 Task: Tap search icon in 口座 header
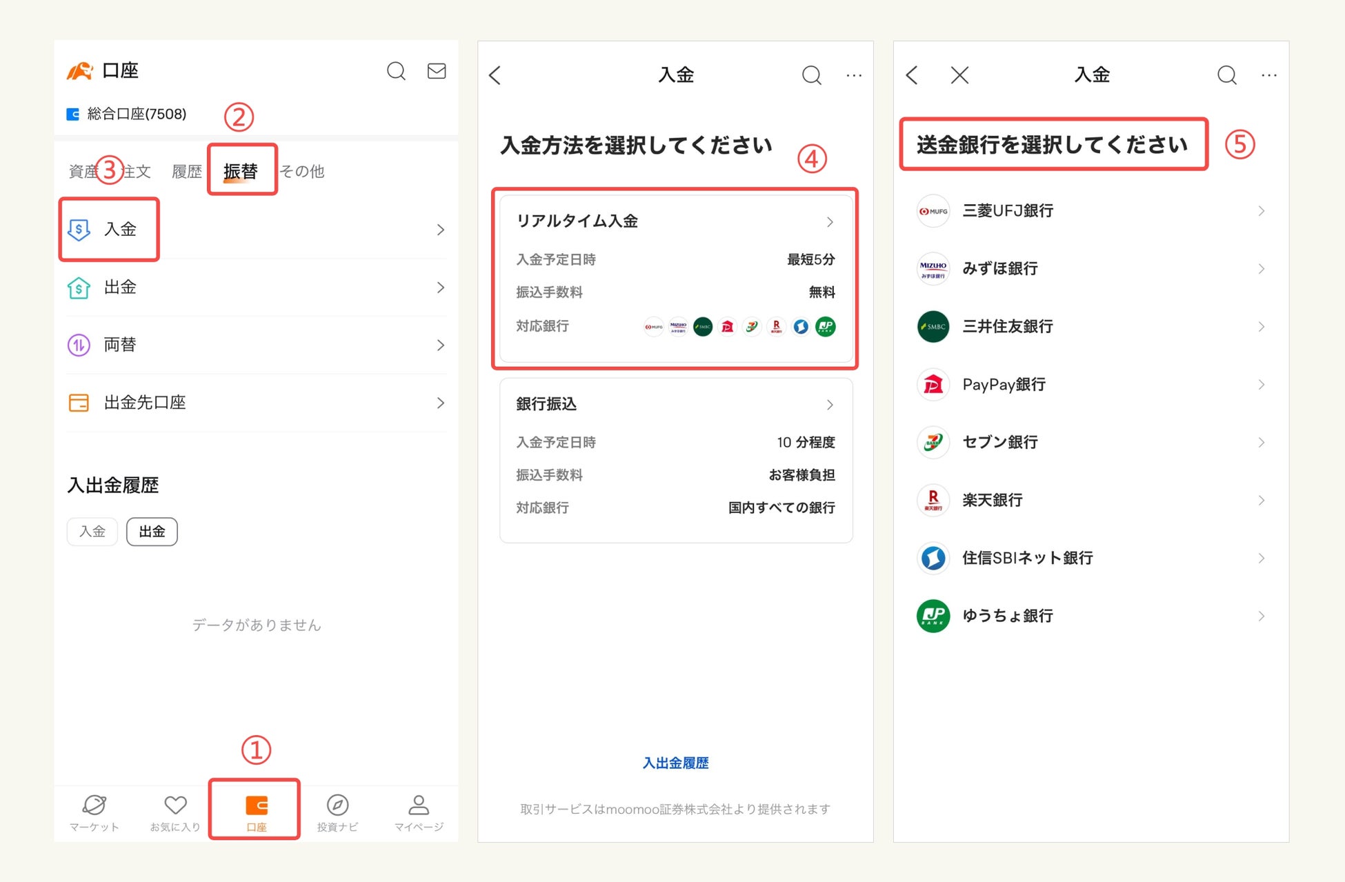(396, 71)
